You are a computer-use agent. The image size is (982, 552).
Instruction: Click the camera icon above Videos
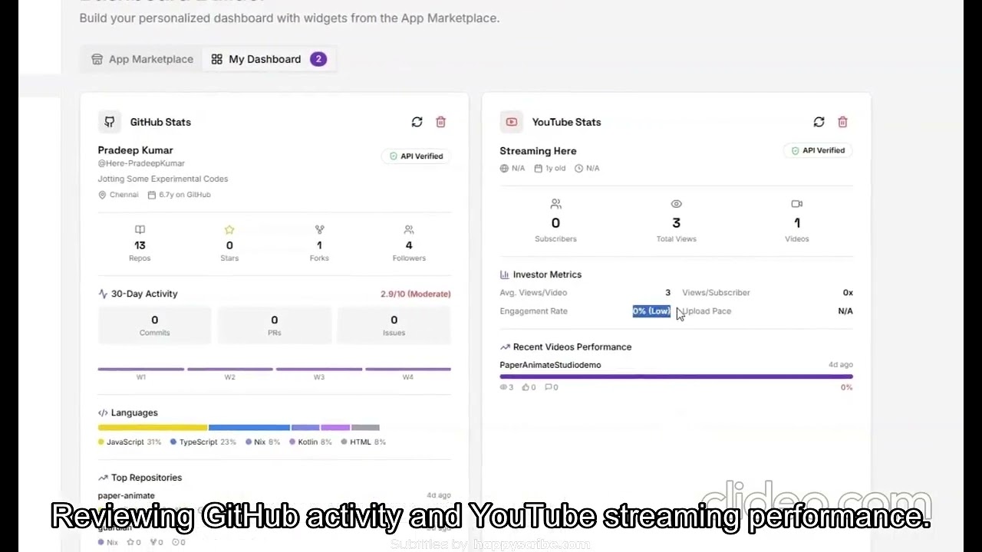(x=797, y=204)
